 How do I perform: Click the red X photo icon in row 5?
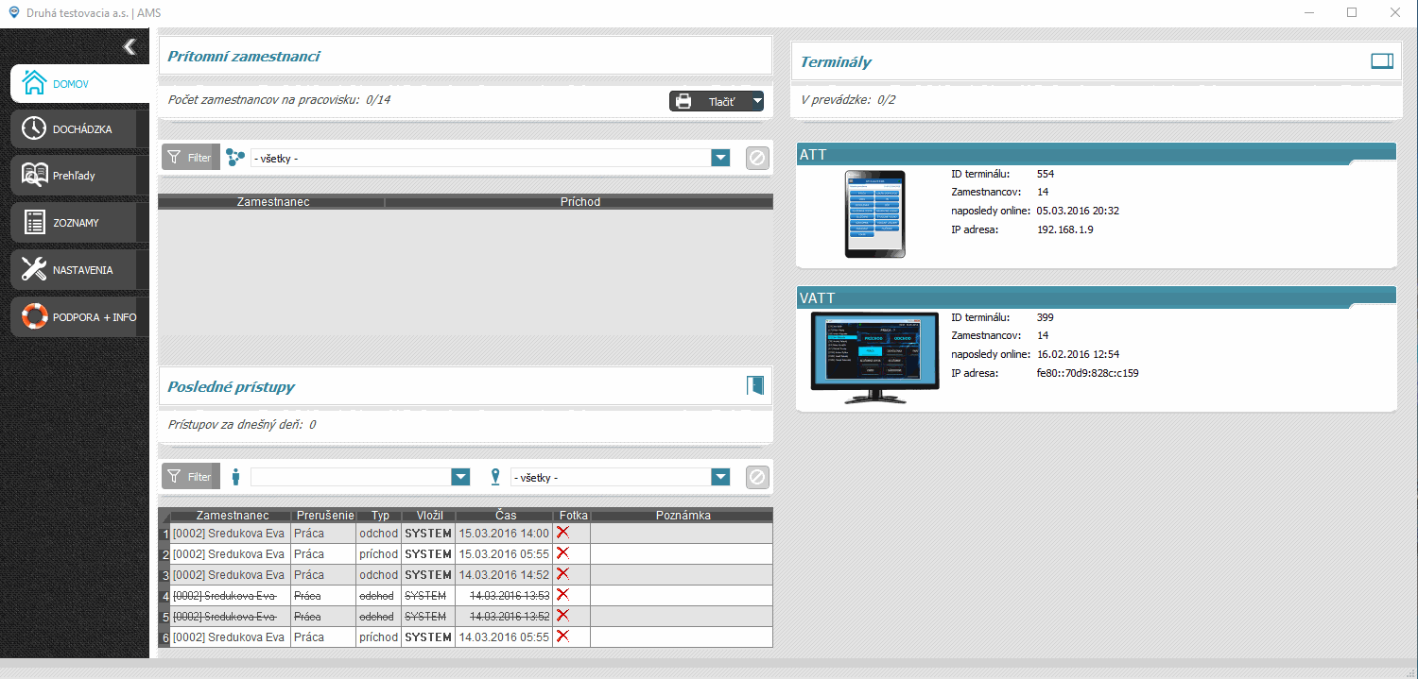[x=562, y=616]
